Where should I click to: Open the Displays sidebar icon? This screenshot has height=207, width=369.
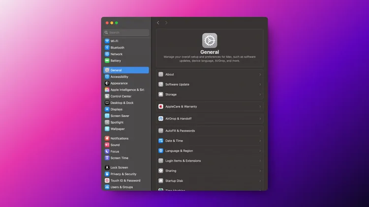(x=107, y=109)
